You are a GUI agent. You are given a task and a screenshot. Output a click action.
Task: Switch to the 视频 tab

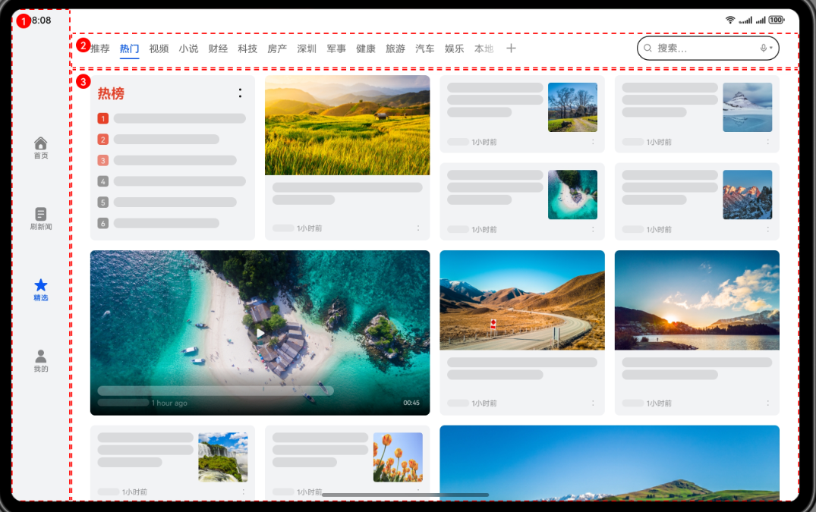[x=159, y=49]
